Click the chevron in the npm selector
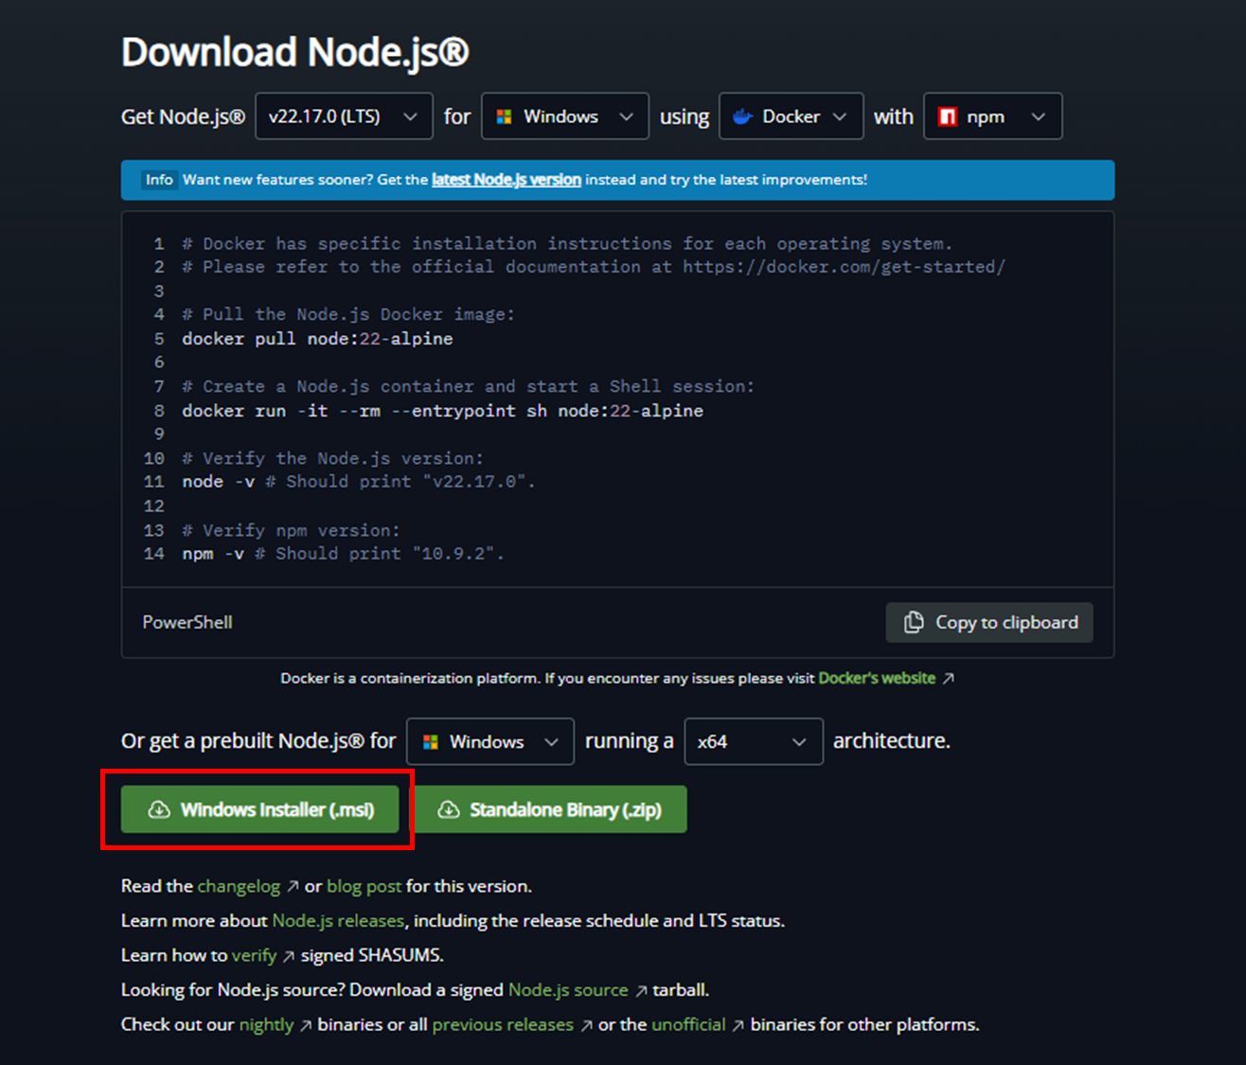The image size is (1246, 1065). pos(1039,116)
